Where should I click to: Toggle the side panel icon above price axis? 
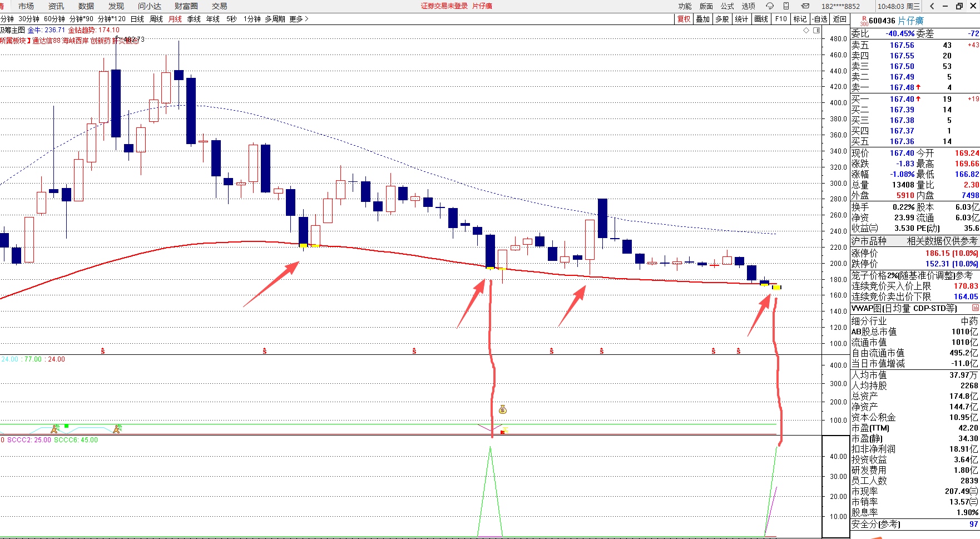(x=817, y=31)
